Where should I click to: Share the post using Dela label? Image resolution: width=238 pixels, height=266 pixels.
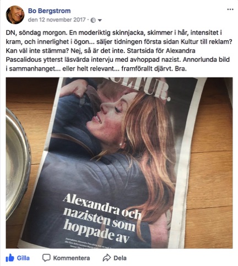pos(120,258)
